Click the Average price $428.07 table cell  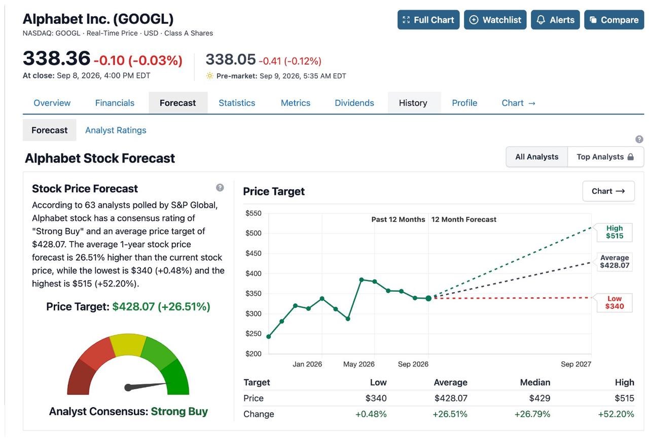click(x=451, y=398)
